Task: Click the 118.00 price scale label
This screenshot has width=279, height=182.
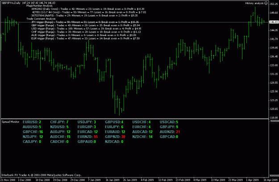Action: pyautogui.click(x=274, y=117)
